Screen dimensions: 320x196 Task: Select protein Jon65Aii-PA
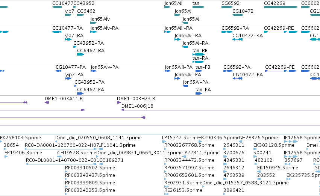point(188,75)
